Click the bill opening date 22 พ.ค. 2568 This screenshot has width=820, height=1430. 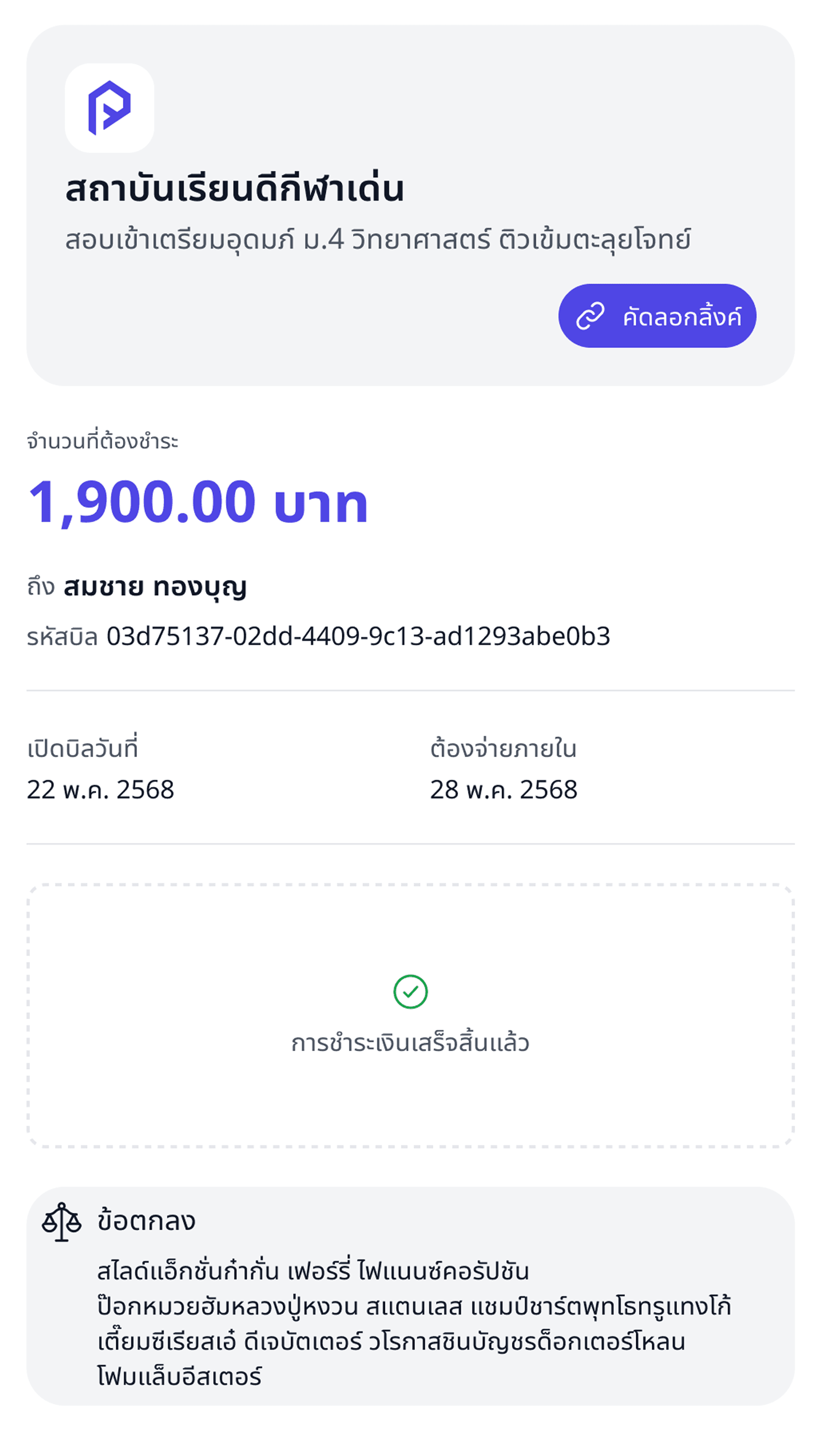pos(100,789)
